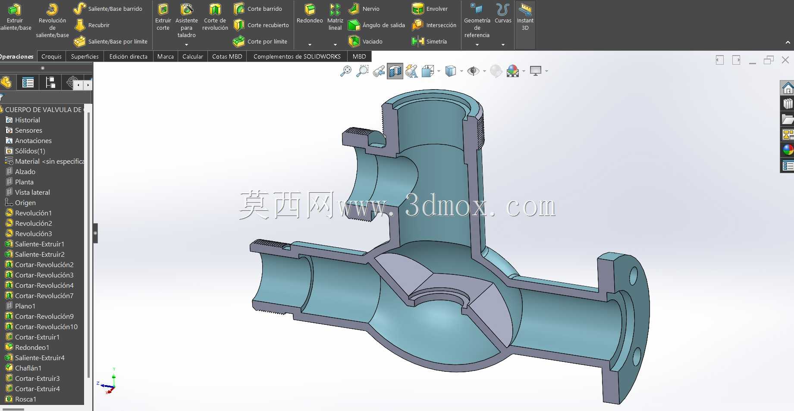Return to previous view

point(379,71)
